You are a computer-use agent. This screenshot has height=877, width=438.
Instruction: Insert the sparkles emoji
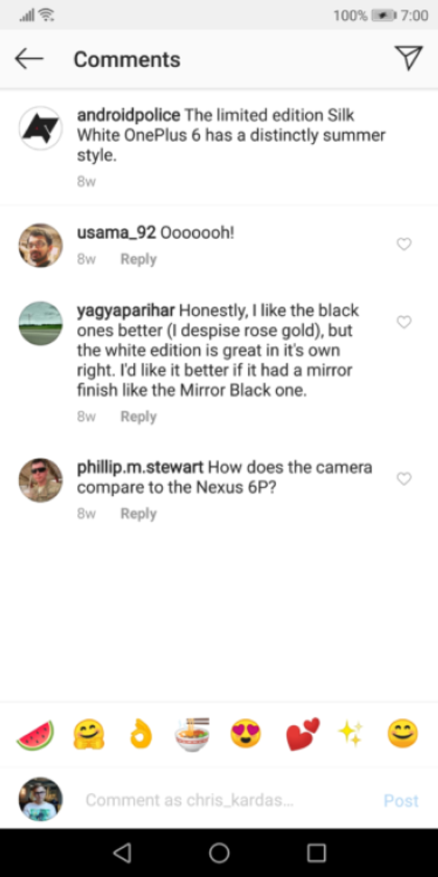351,734
